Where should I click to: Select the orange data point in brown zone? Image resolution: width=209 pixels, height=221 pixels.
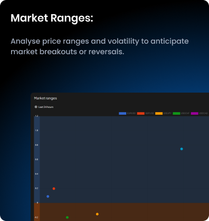coord(97,214)
